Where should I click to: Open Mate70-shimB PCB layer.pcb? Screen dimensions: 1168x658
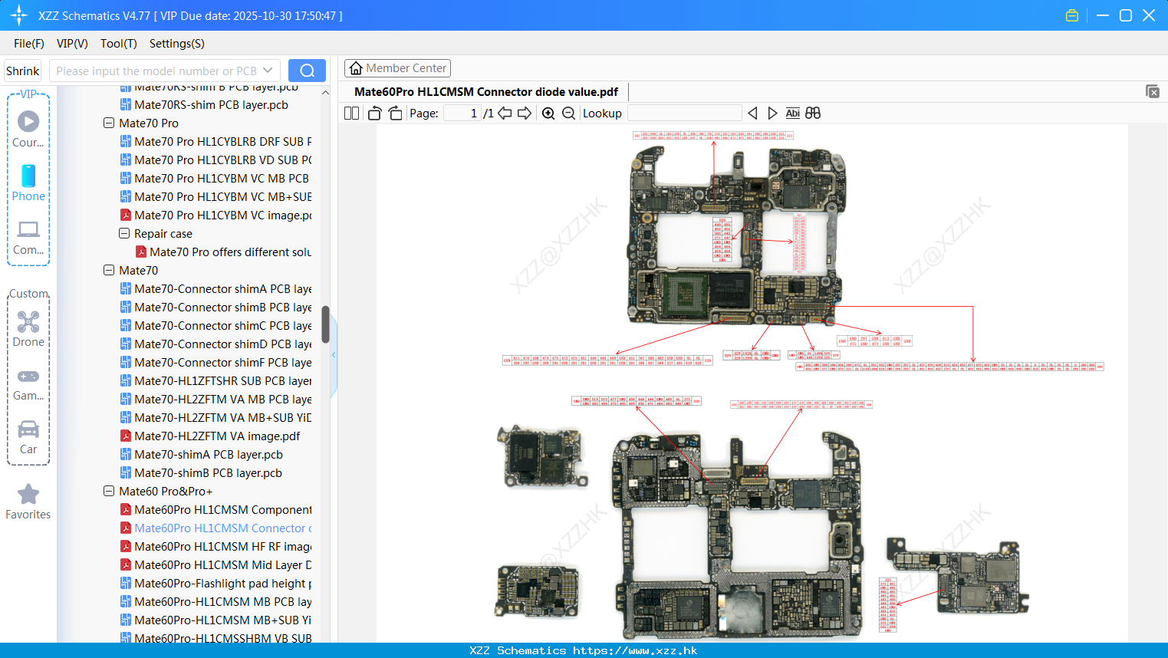201,473
